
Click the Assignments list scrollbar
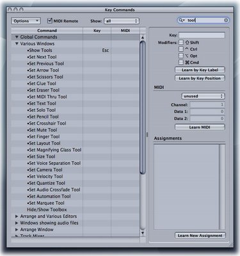[x=222, y=187]
